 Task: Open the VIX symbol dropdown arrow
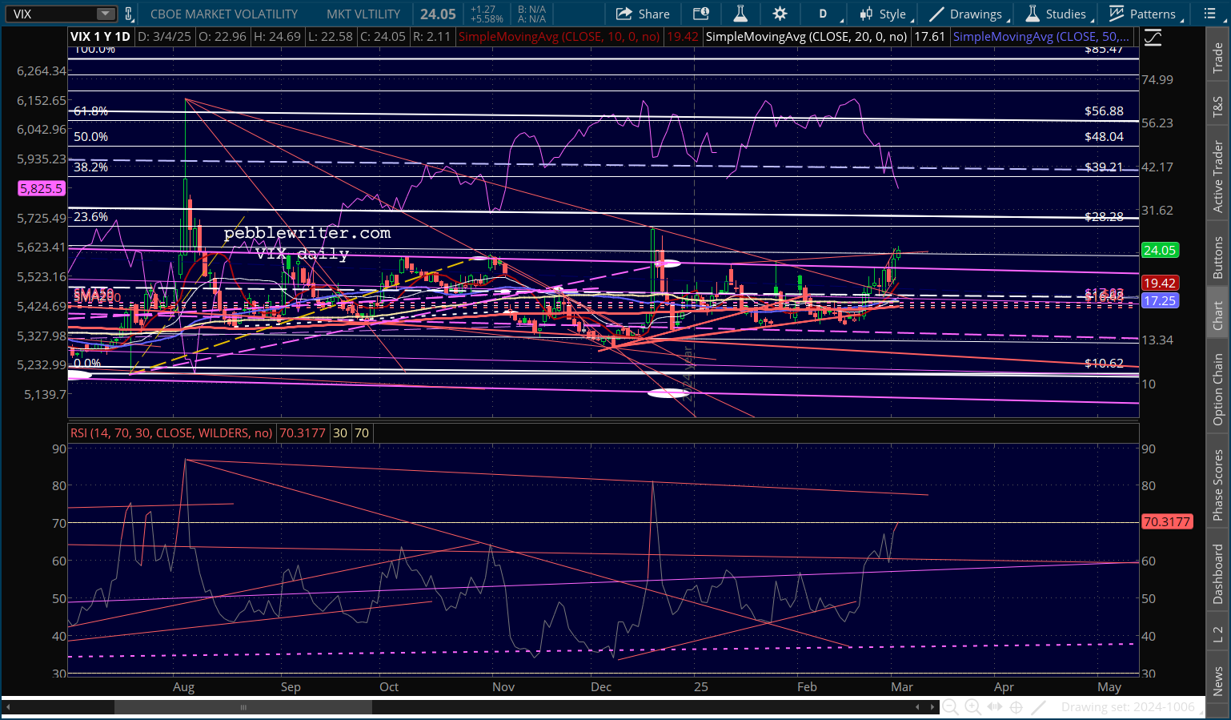click(106, 14)
